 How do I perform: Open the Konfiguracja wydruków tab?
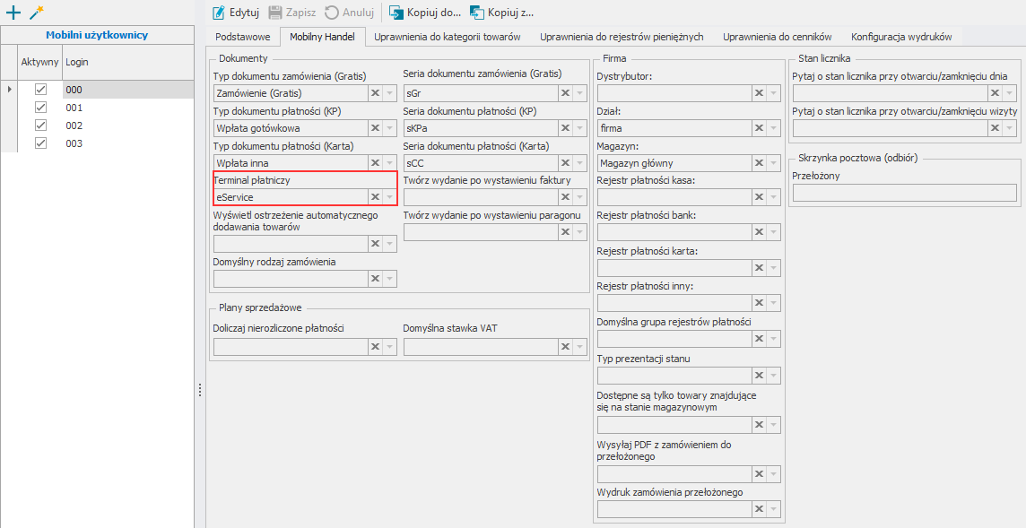click(x=900, y=37)
